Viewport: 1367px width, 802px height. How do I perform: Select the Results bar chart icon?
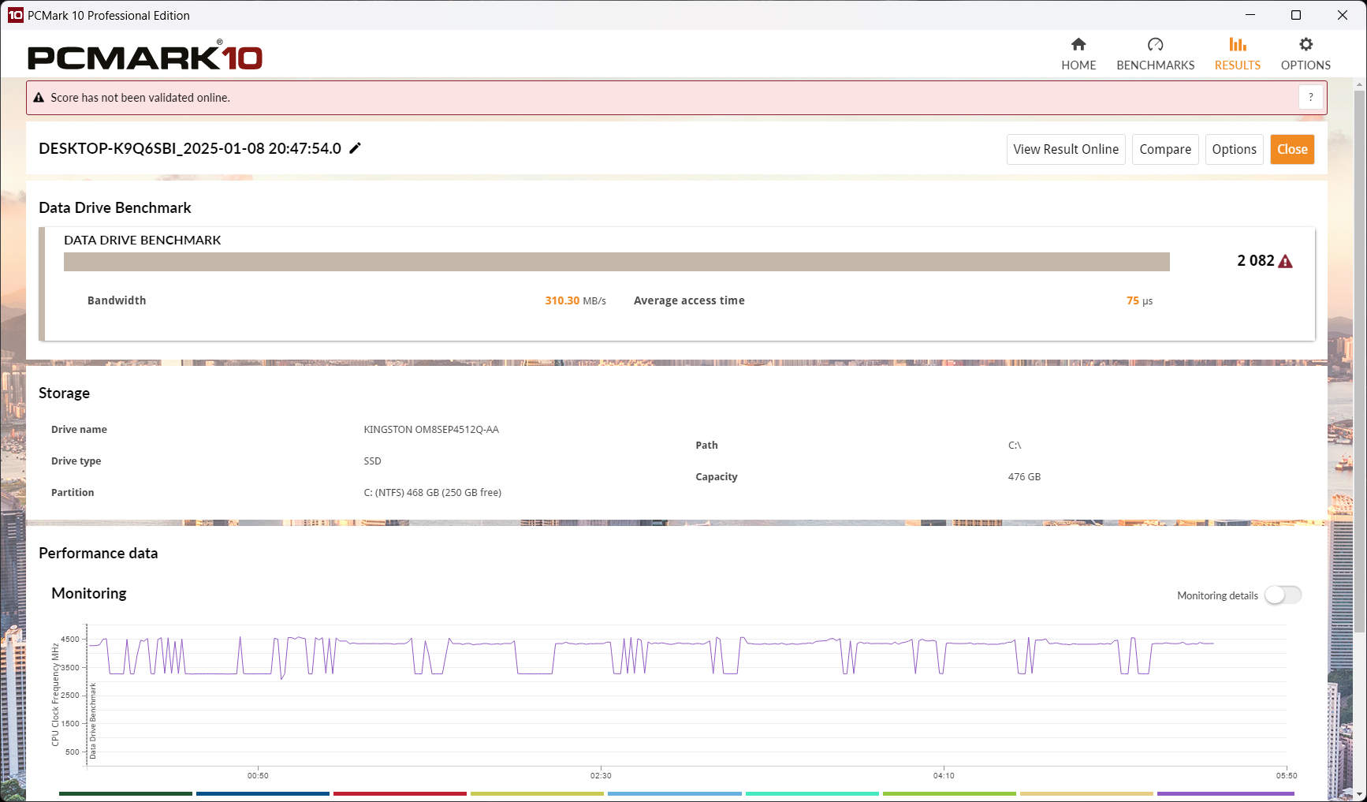pos(1237,45)
